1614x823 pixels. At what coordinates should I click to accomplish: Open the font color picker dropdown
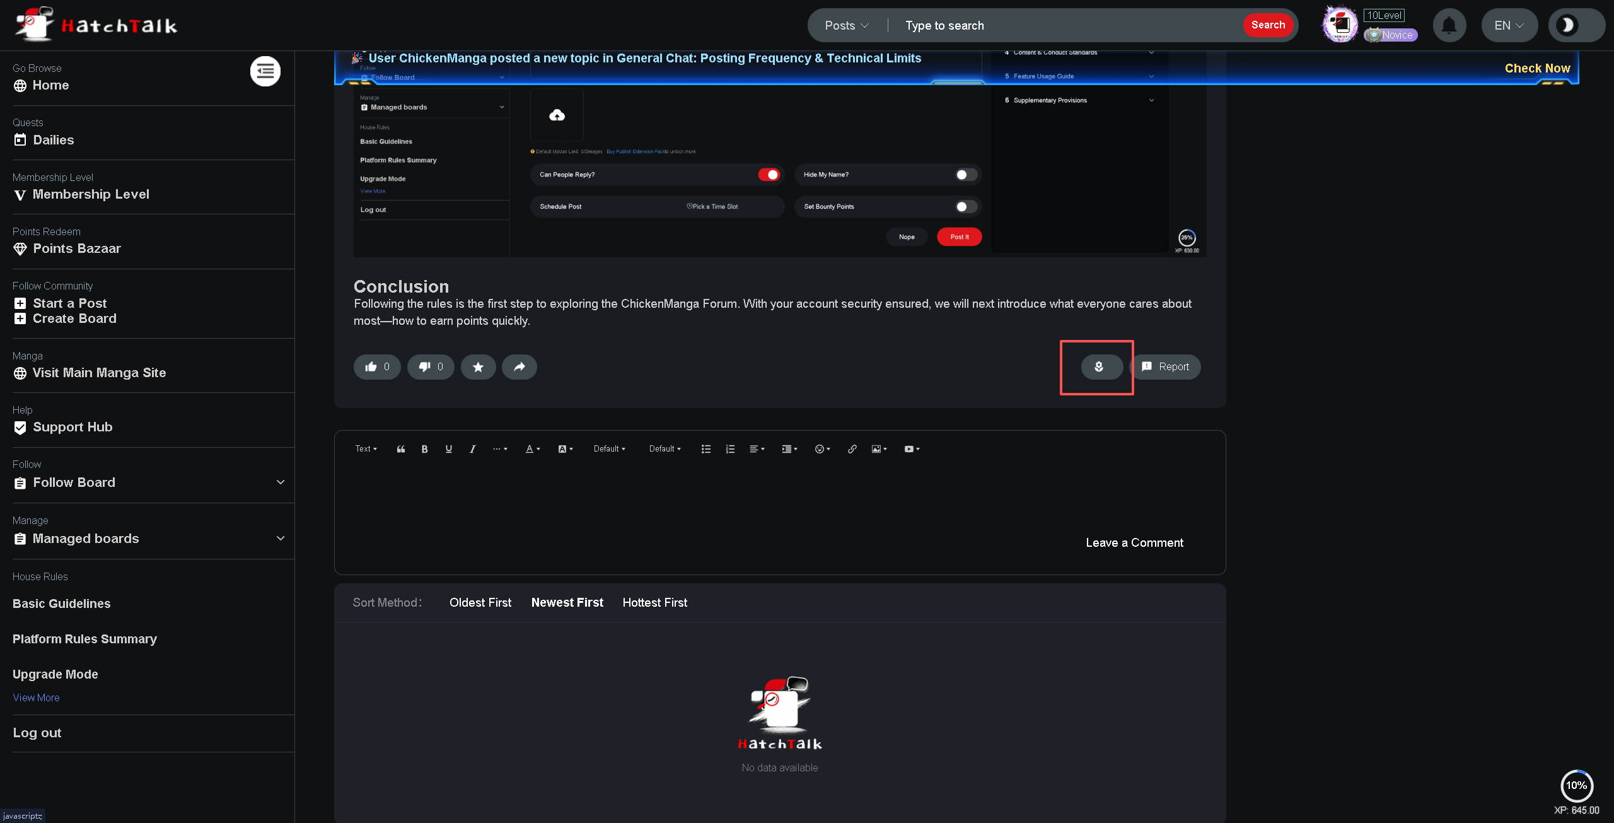tap(533, 449)
